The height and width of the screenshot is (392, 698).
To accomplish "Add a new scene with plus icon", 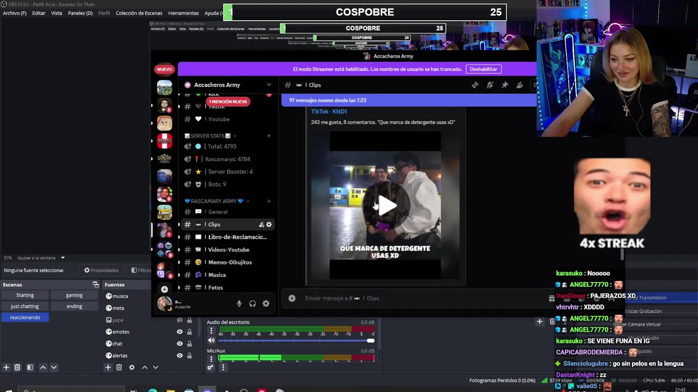I will [x=6, y=367].
